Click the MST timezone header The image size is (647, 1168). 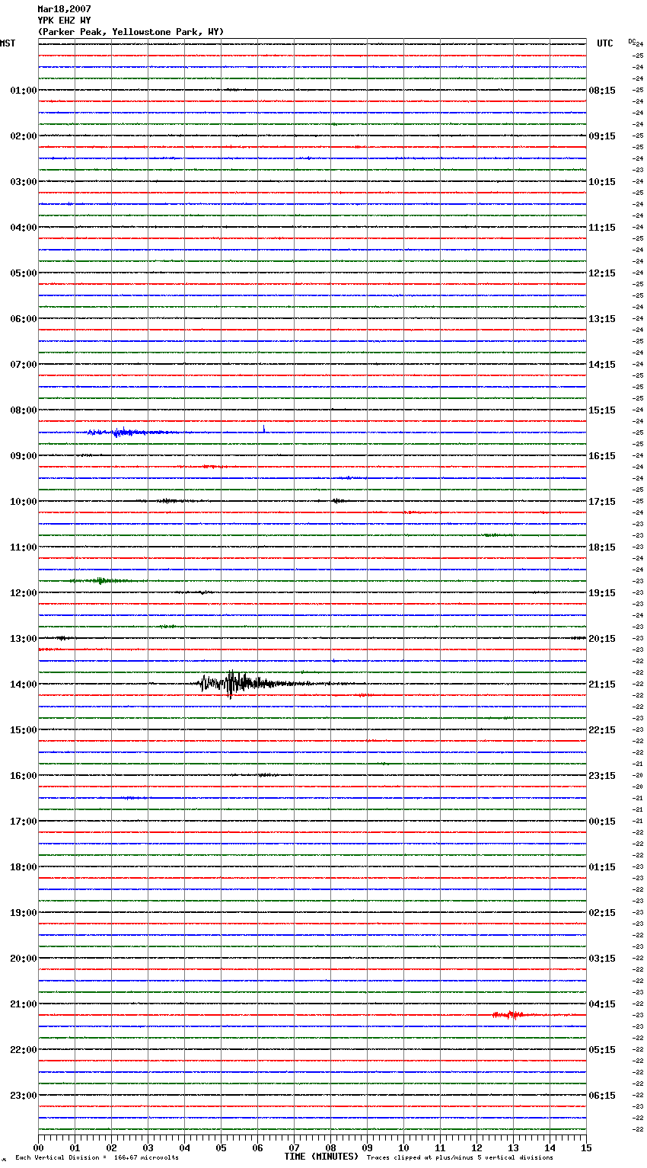(8, 43)
